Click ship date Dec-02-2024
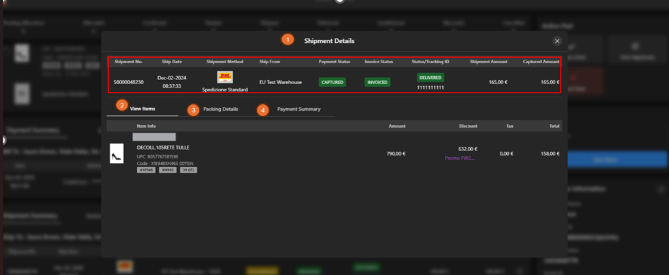669x275 pixels. pyautogui.click(x=172, y=78)
